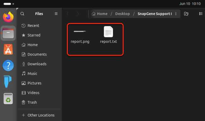Image resolution: width=205 pixels, height=121 pixels.
Task: Go forward with the forward arrow
Action: pos(78,14)
